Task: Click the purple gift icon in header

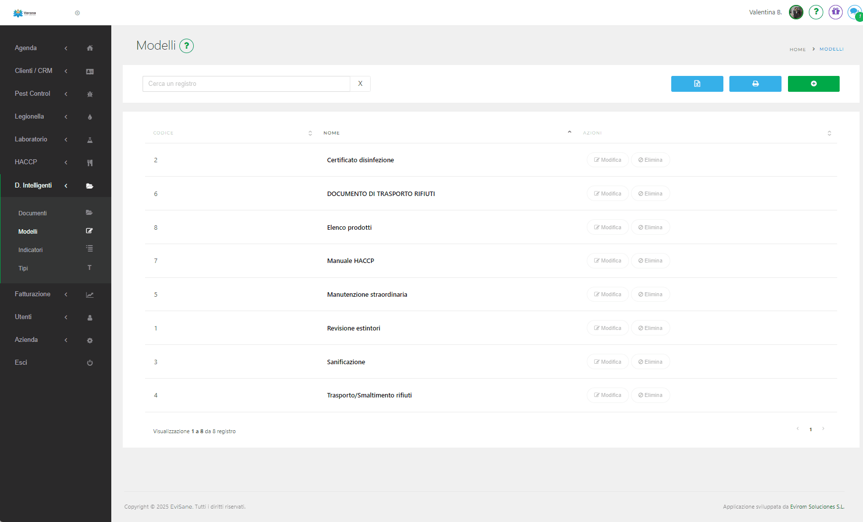Action: pos(835,12)
